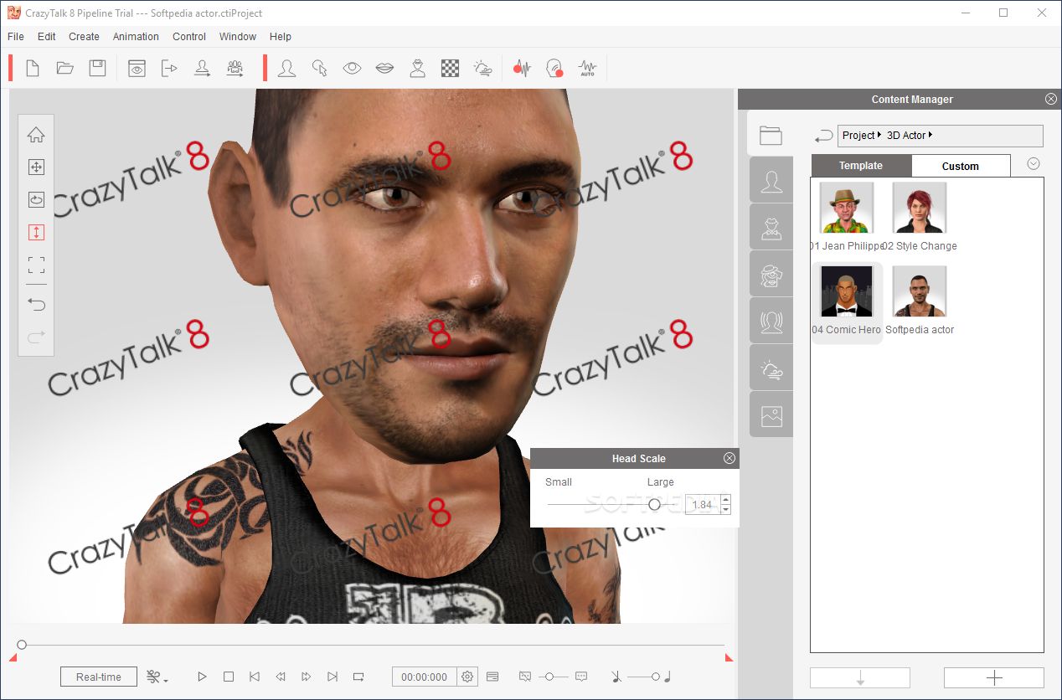Close the Content Manager panel
1062x700 pixels.
click(x=1051, y=99)
